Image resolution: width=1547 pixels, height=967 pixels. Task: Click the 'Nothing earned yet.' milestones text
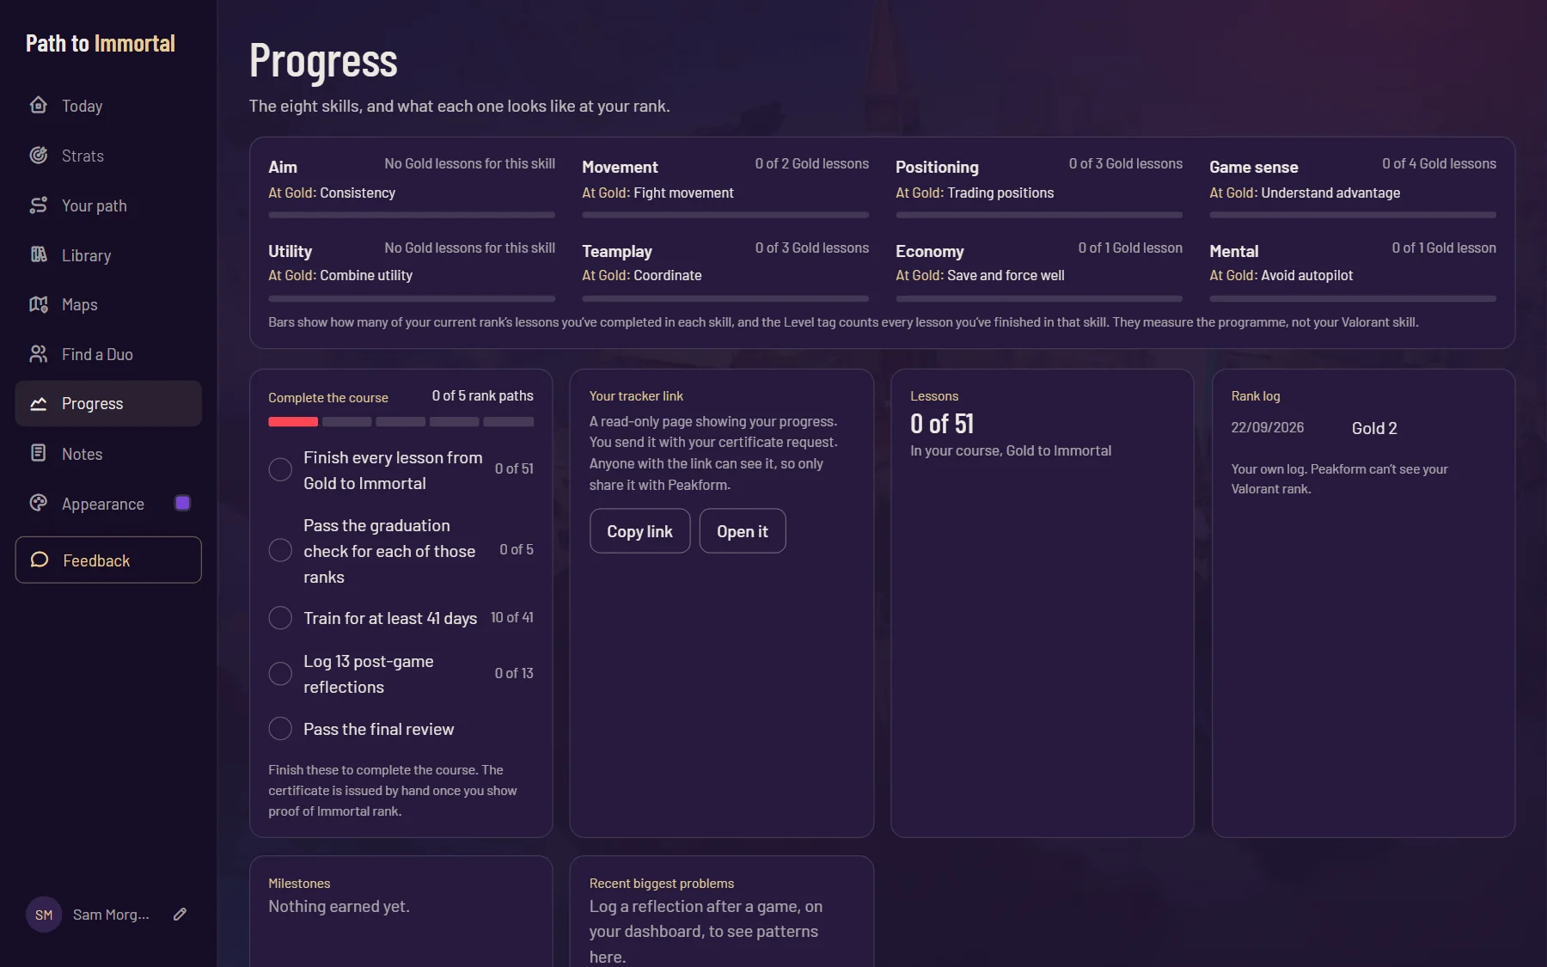339,906
